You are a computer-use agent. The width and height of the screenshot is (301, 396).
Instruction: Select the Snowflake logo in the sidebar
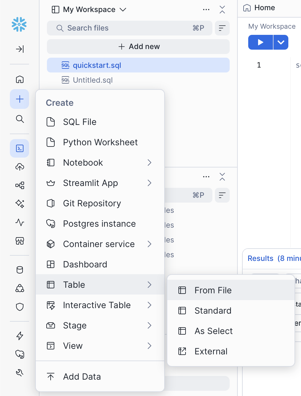click(19, 25)
